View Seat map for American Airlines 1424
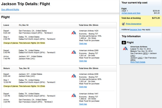This screenshot has width=162, height=108. [x=83, y=44]
